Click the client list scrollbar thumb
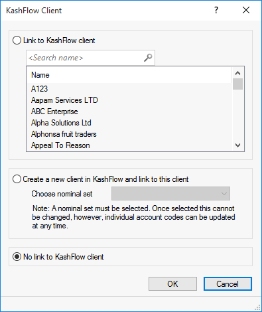 point(237,84)
